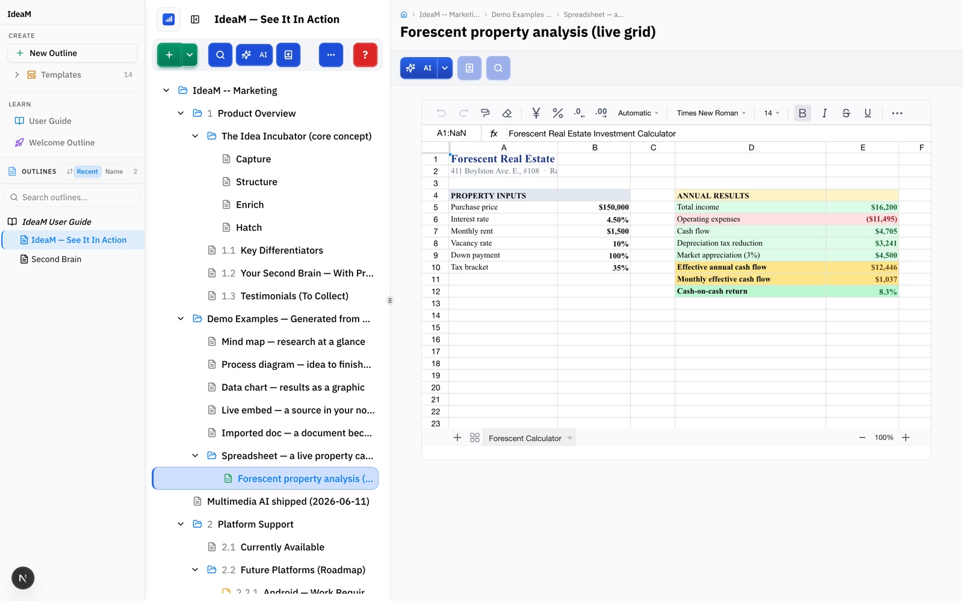Open the Demo Examples breadcrumb

click(521, 14)
